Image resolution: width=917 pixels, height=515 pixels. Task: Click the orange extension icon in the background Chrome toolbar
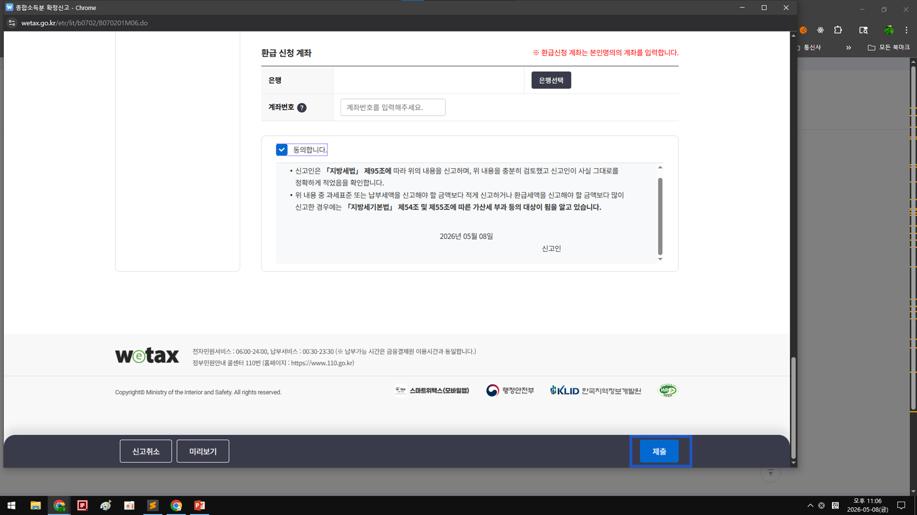[x=803, y=30]
